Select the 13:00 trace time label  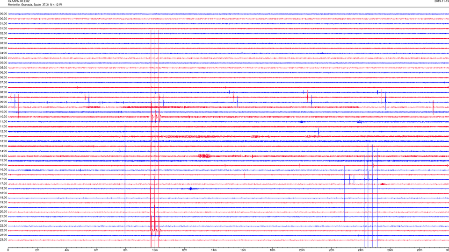(3, 141)
